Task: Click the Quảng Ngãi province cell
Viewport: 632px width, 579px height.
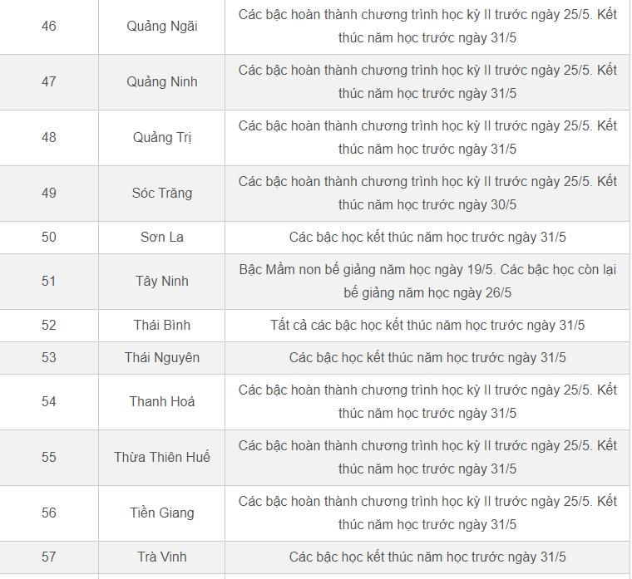Action: [162, 27]
